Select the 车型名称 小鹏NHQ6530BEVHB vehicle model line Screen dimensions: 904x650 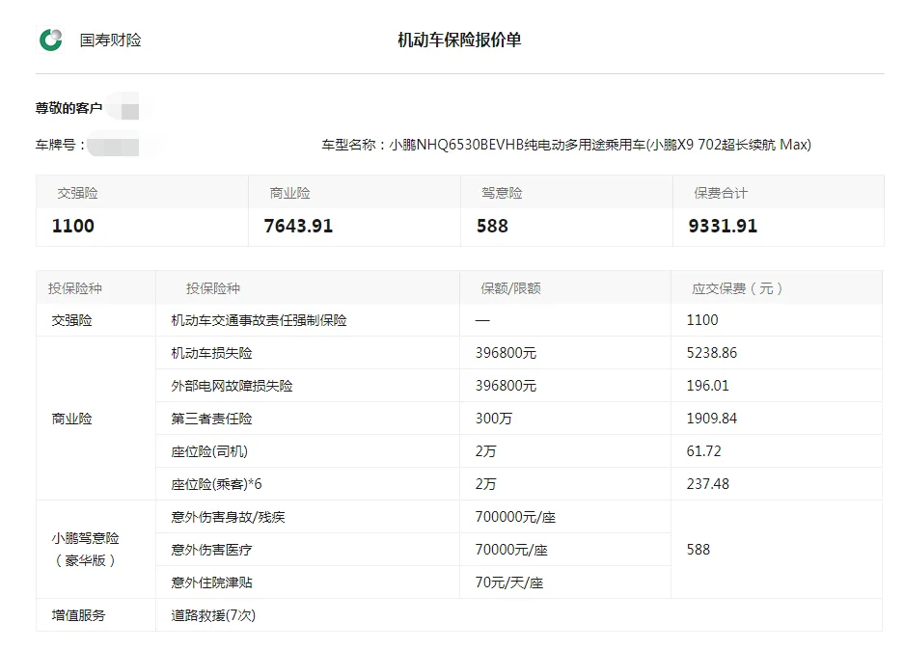(x=566, y=145)
